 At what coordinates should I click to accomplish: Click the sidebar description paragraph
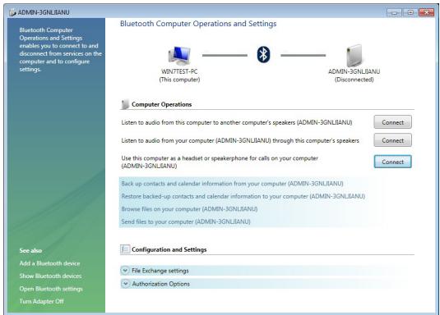(60, 49)
